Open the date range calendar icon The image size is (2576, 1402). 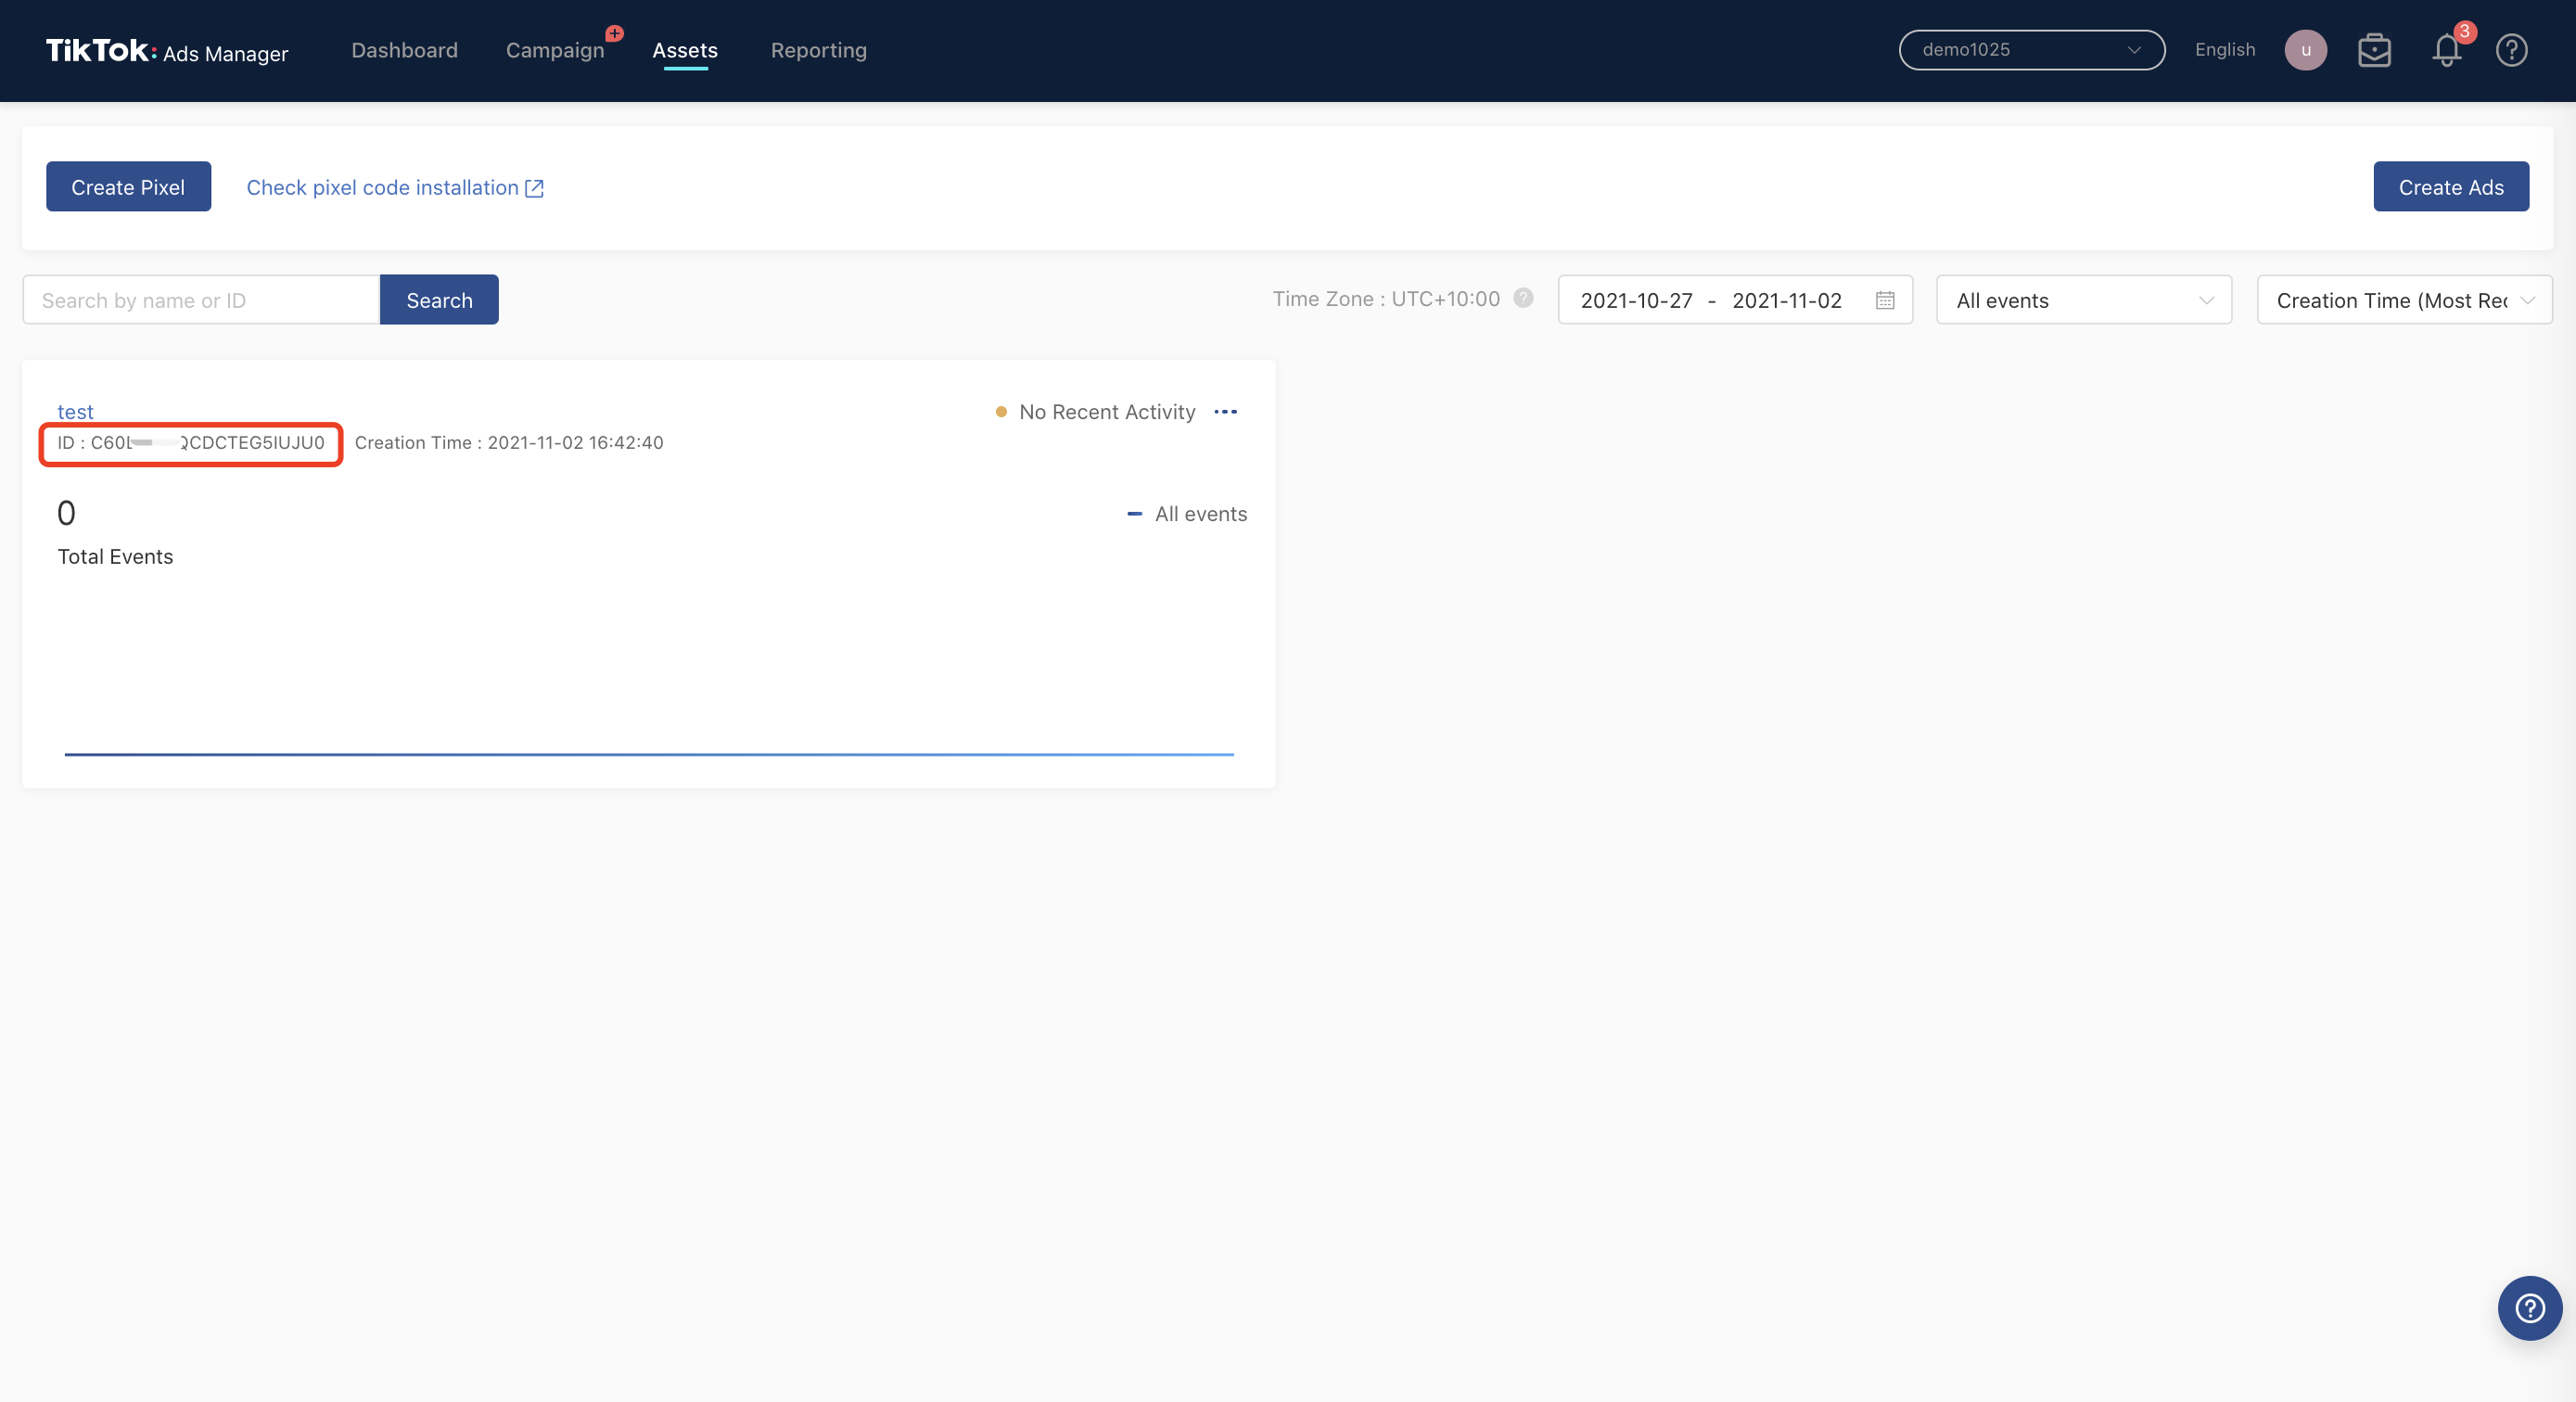click(x=1884, y=300)
